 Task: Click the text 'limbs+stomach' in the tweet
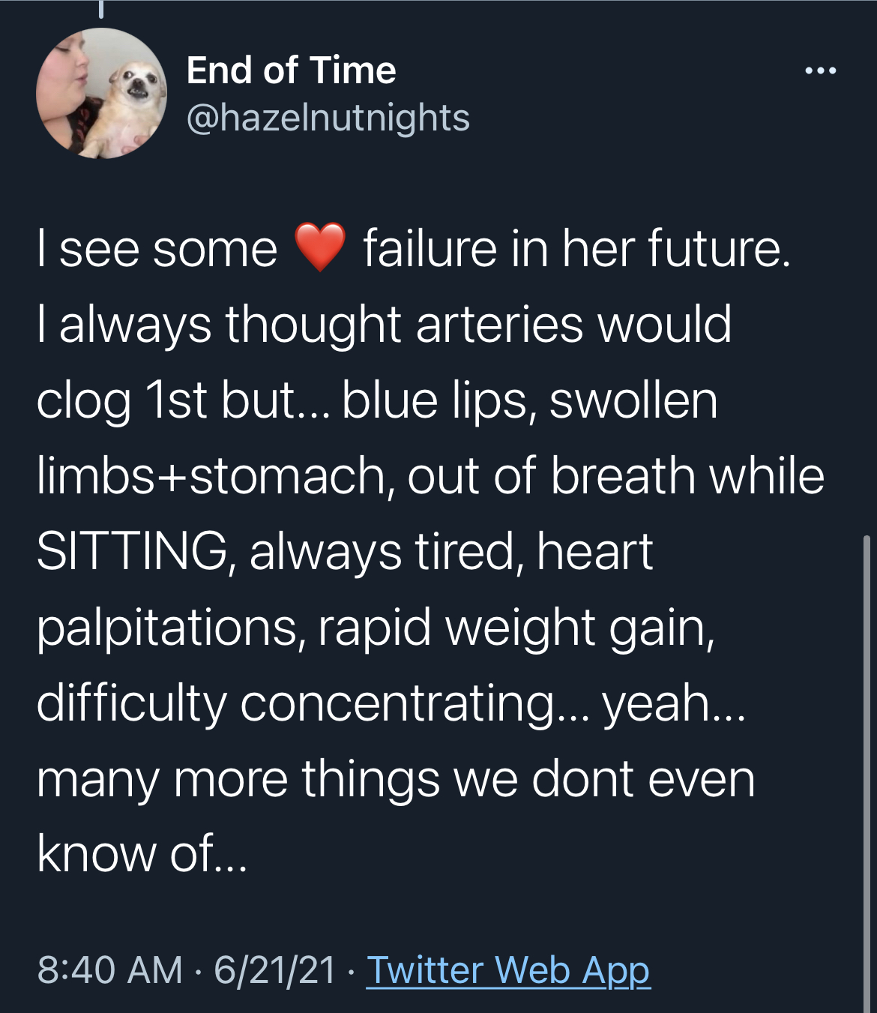(x=211, y=476)
